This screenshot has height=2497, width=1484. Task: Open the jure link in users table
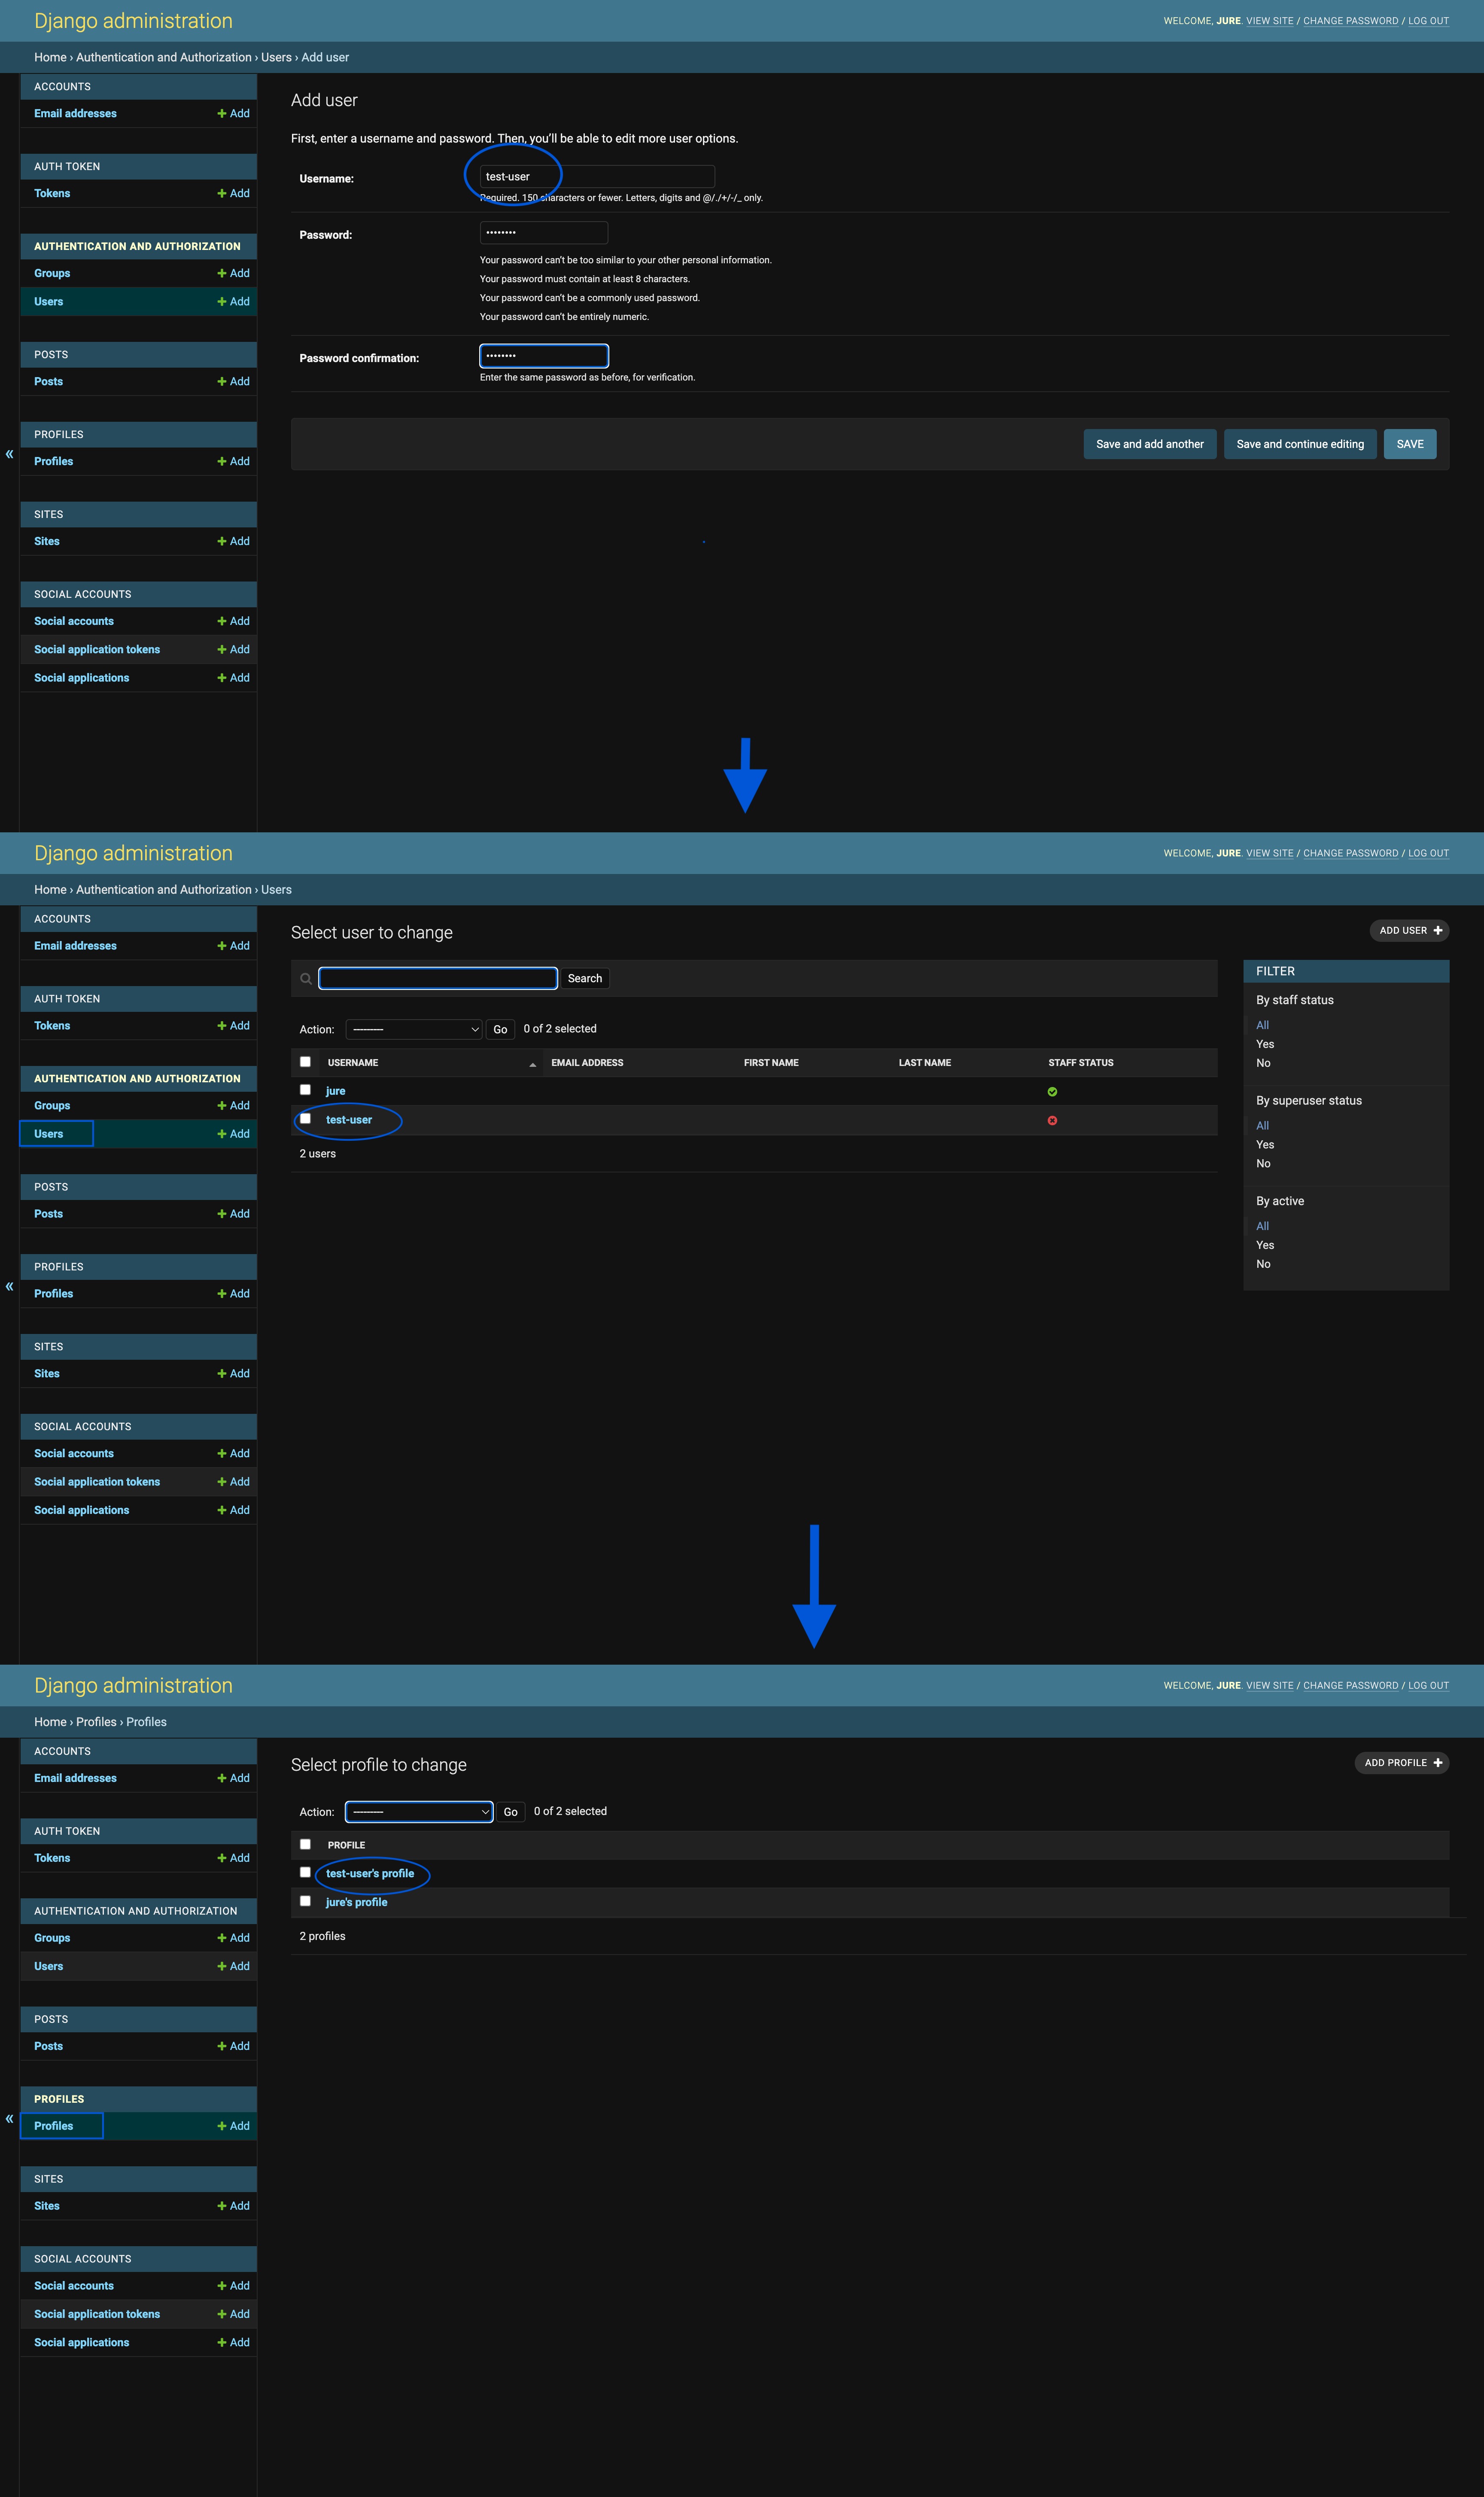(336, 1091)
